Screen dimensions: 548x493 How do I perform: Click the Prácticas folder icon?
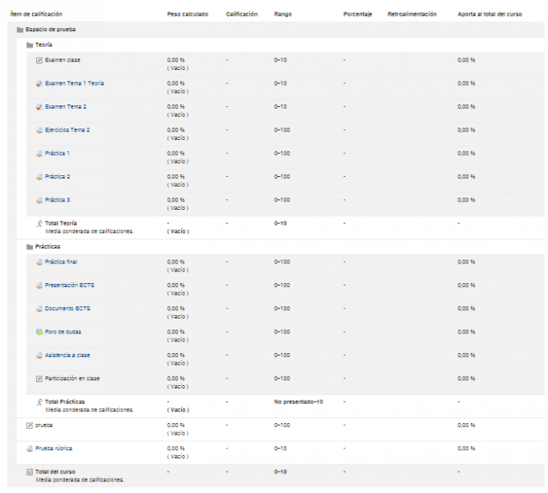[30, 247]
